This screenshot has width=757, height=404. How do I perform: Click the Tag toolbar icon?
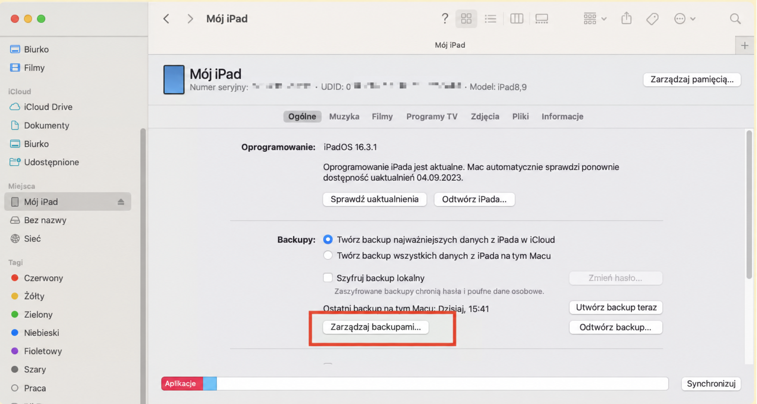tap(652, 19)
